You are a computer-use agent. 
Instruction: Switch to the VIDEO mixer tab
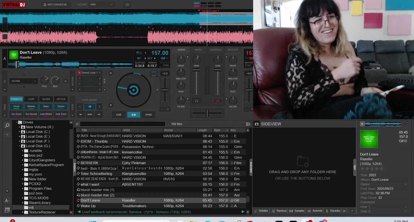point(198,50)
